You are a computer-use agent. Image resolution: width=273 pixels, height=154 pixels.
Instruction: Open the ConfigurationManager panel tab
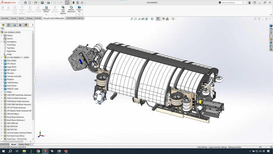pyautogui.click(x=15, y=25)
